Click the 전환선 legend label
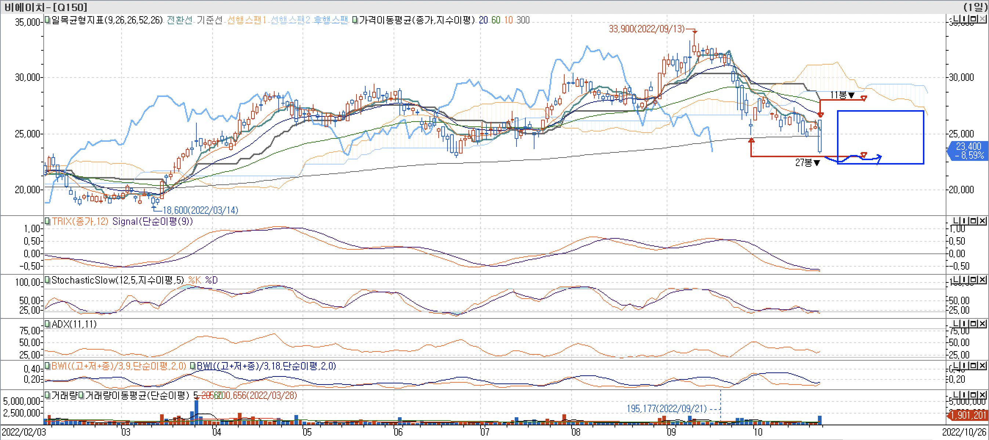Viewport: 989px width, 440px height. [x=179, y=20]
